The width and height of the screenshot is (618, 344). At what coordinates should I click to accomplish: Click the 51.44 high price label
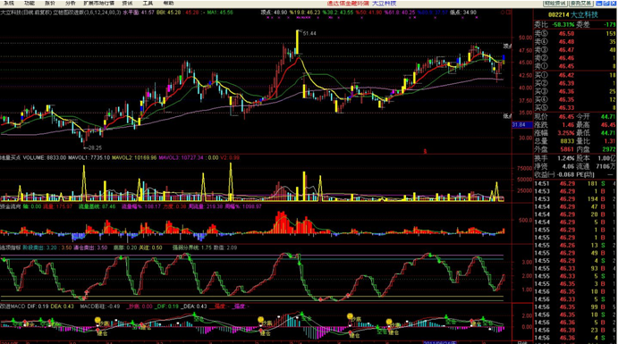coord(309,33)
